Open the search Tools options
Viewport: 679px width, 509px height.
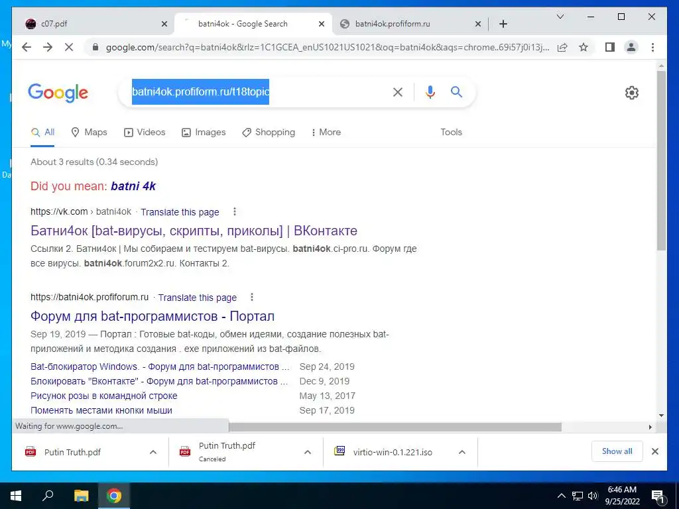[451, 133]
